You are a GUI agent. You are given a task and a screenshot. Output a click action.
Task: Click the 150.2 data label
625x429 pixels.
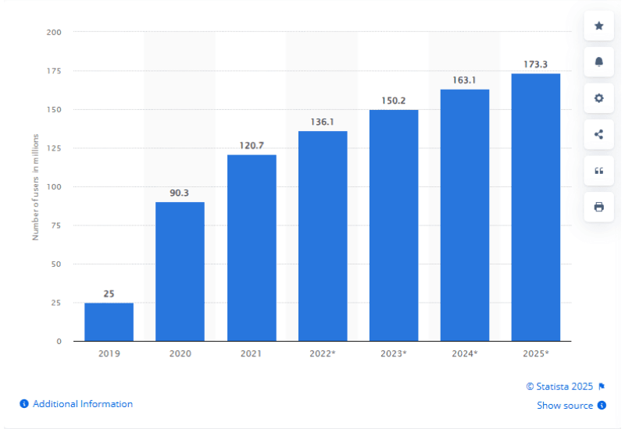click(394, 101)
